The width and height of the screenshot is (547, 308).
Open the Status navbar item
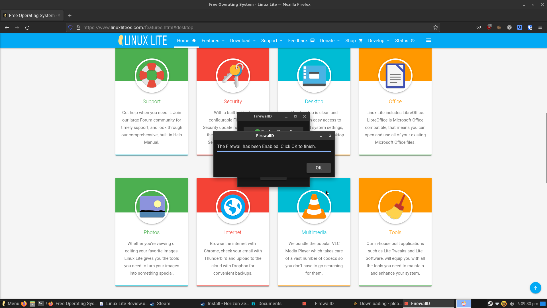(405, 41)
